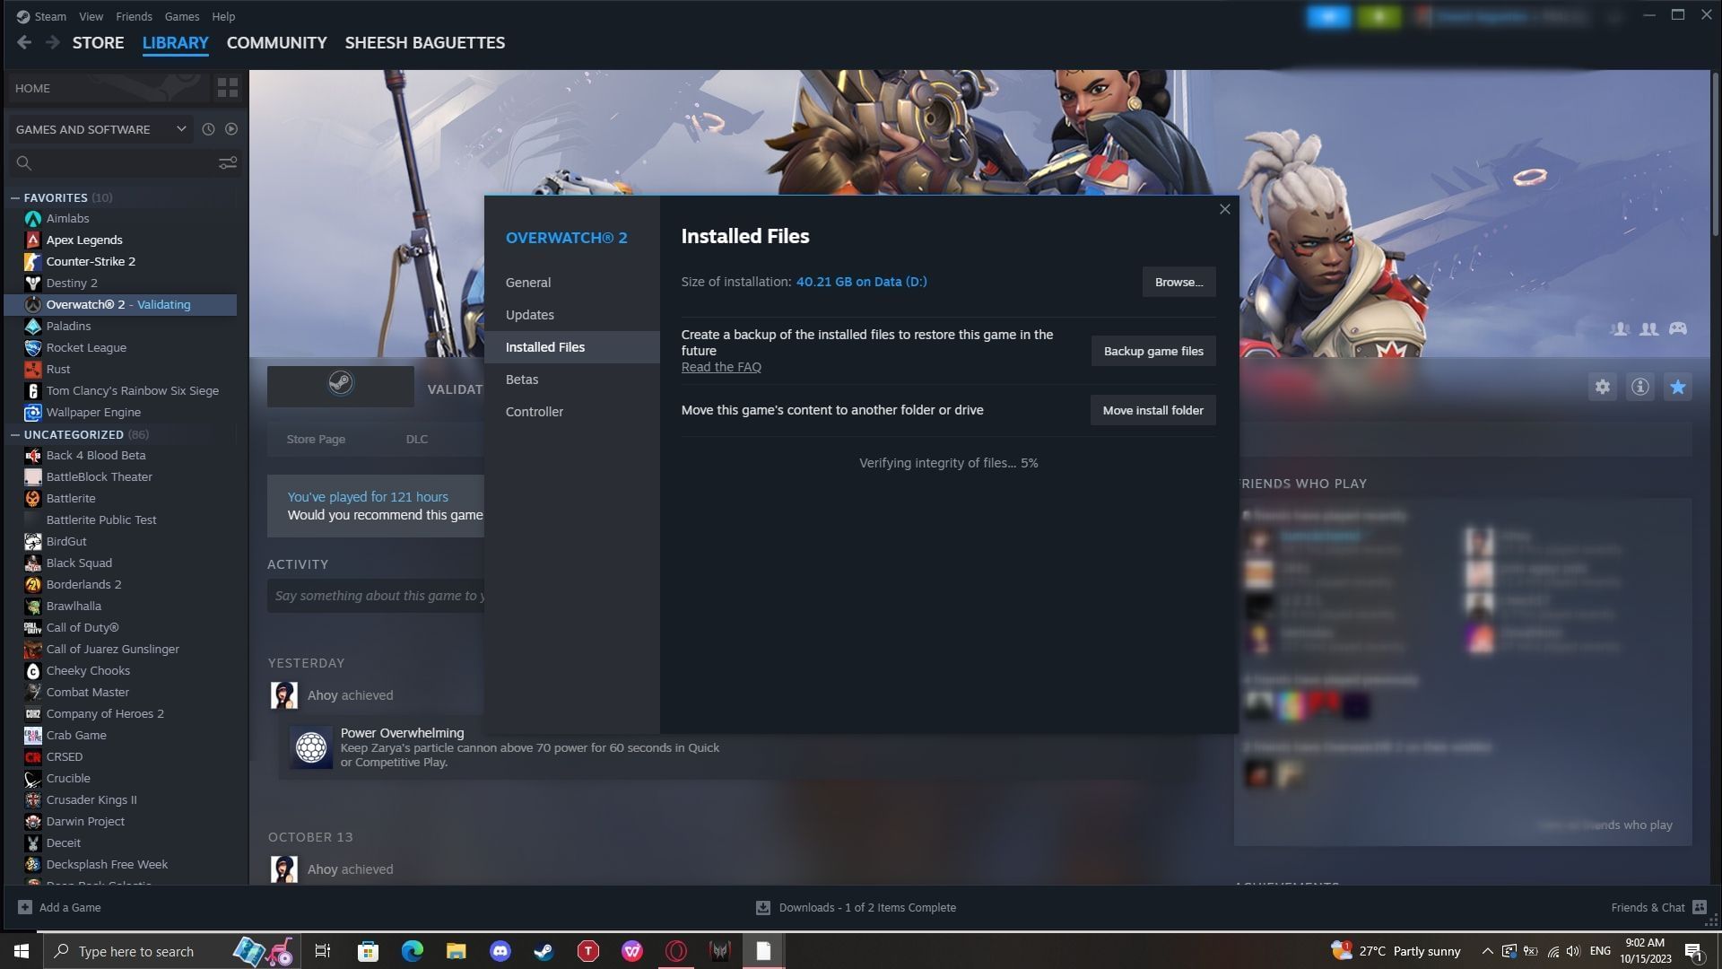This screenshot has width=1722, height=969.
Task: Expand the UNCATEGORIZED section in sidebar
Action: click(74, 434)
